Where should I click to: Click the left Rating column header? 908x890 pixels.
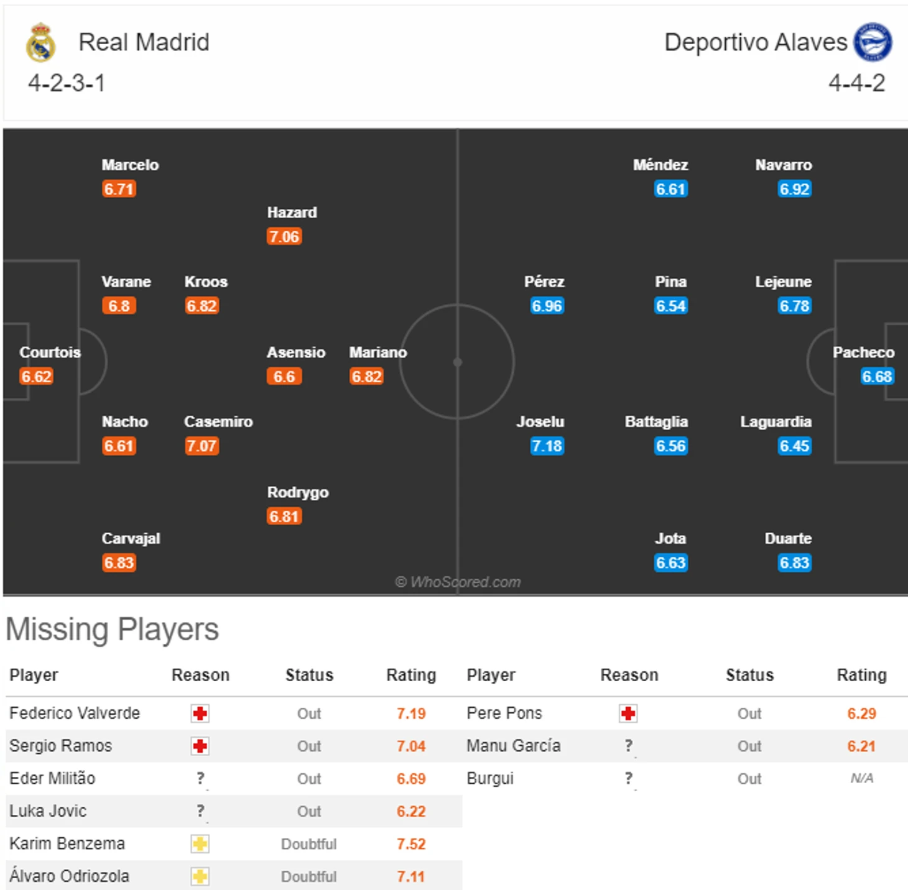click(411, 675)
